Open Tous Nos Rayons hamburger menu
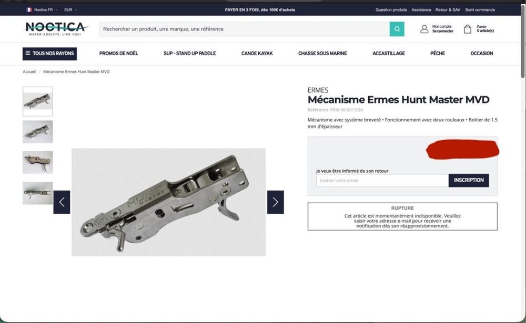 pos(49,54)
